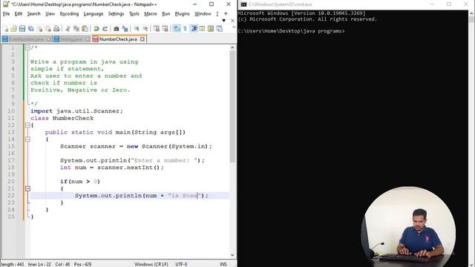Click the last visible toolbar icon

219,29
